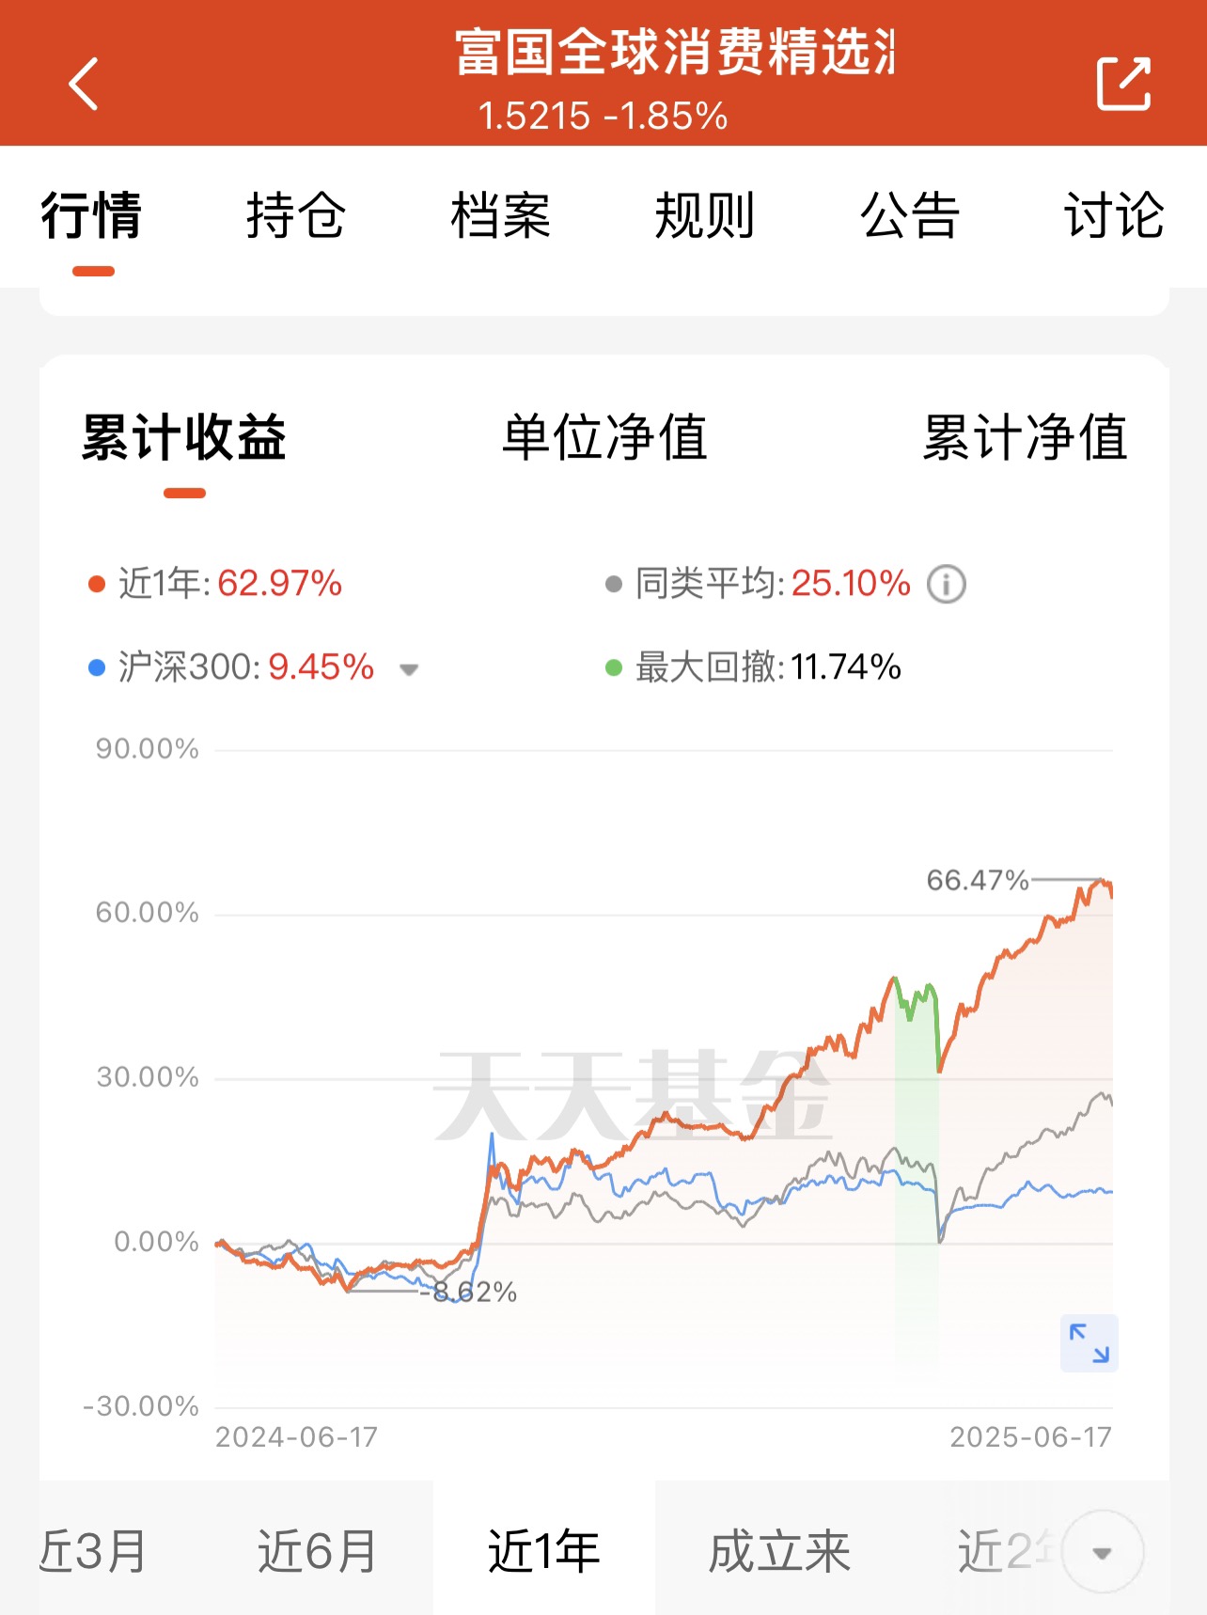The image size is (1207, 1615).
Task: Switch to 档案 tab
Action: [x=500, y=216]
